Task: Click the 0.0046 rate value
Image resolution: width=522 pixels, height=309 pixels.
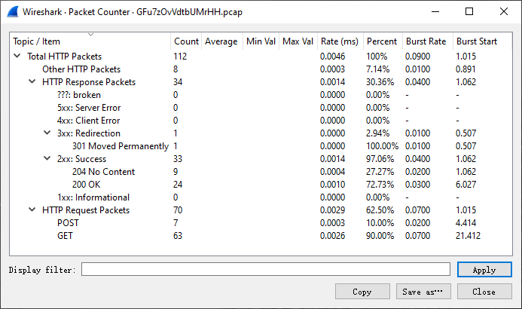Action: [x=332, y=57]
